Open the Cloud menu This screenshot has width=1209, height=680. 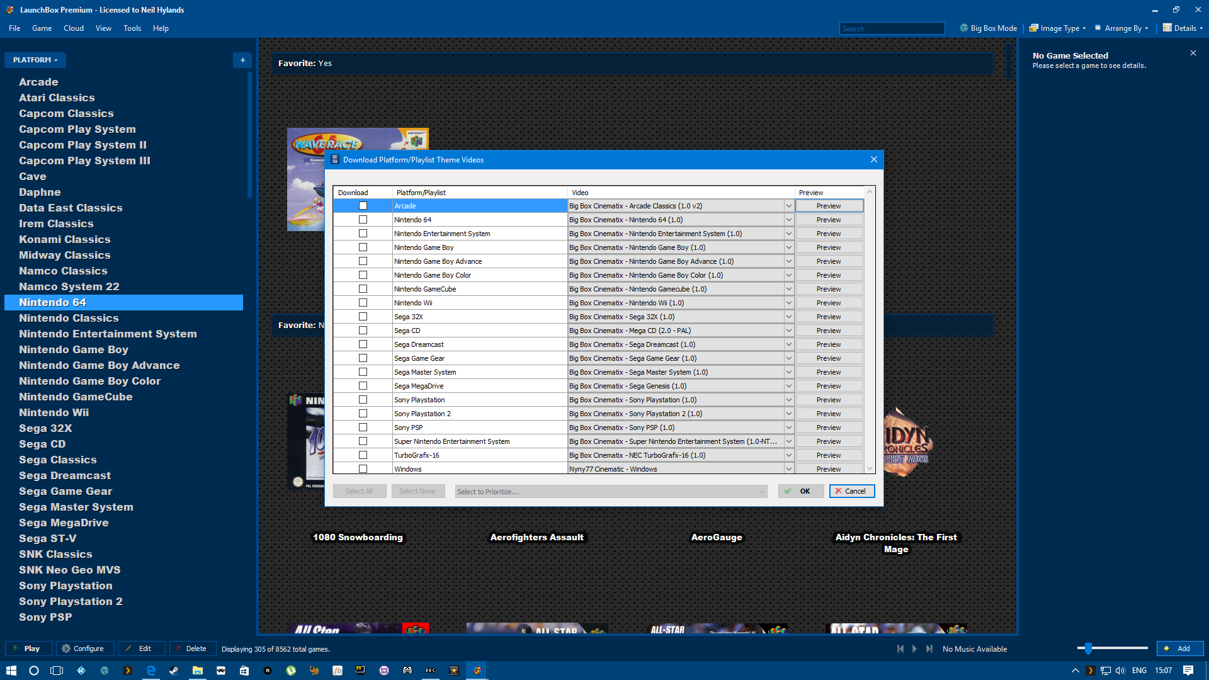(x=74, y=28)
